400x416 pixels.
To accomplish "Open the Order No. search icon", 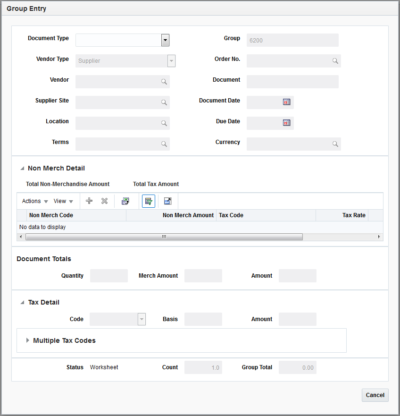I will click(x=335, y=60).
